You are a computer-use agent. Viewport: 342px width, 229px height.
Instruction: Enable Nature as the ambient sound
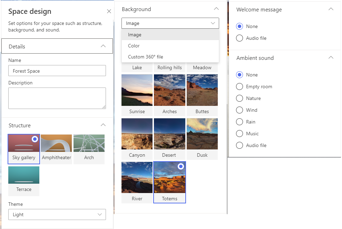[x=240, y=98]
